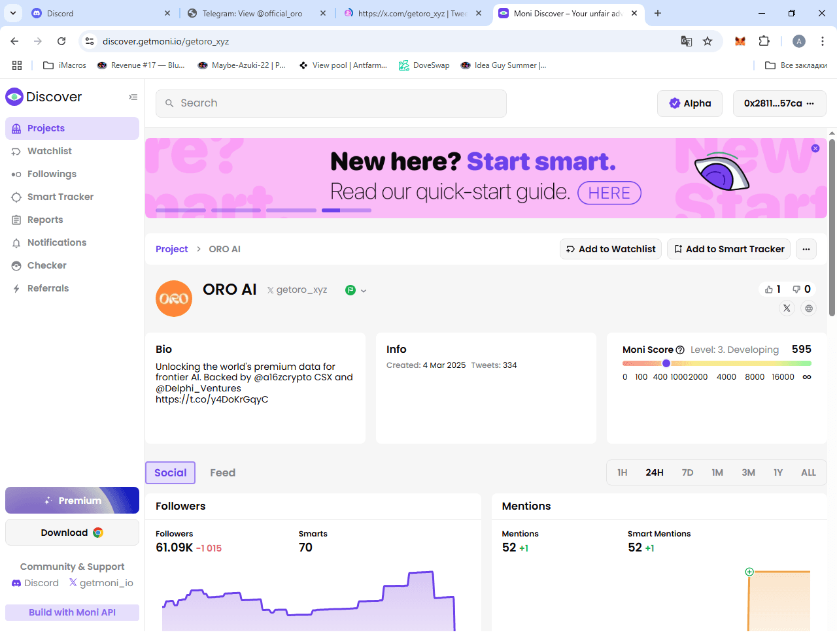
Task: Open Watchlist in the sidebar
Action: [x=72, y=151]
